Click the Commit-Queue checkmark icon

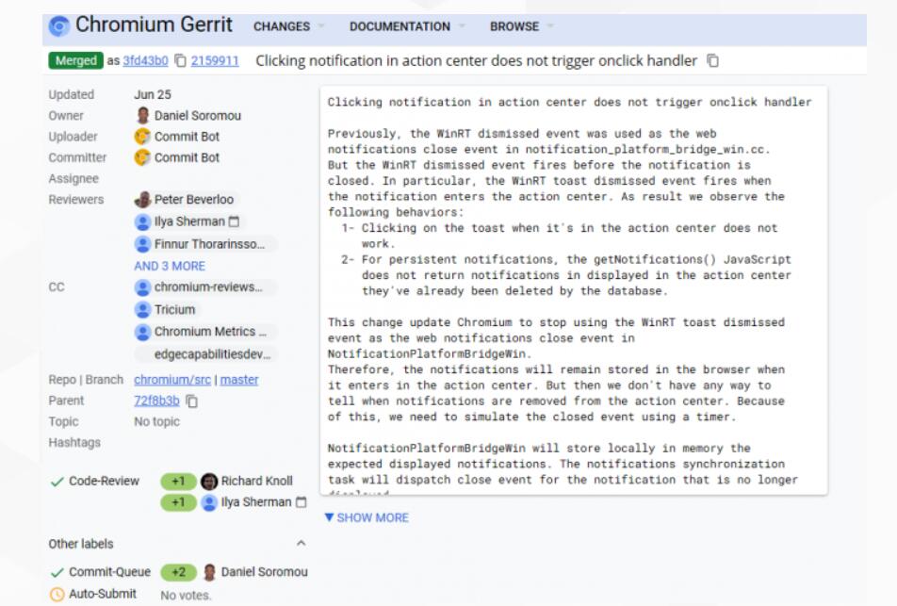57,572
